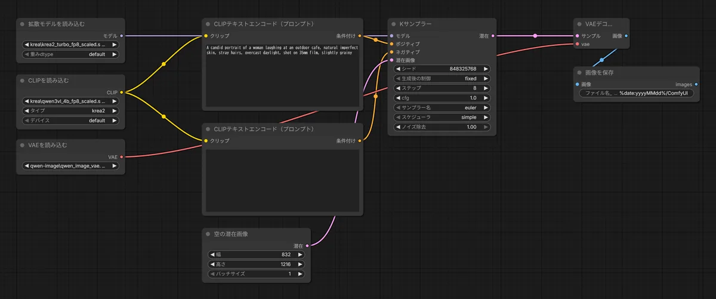Collapse the 空の潜在画像 node via its title dot

(x=208, y=234)
